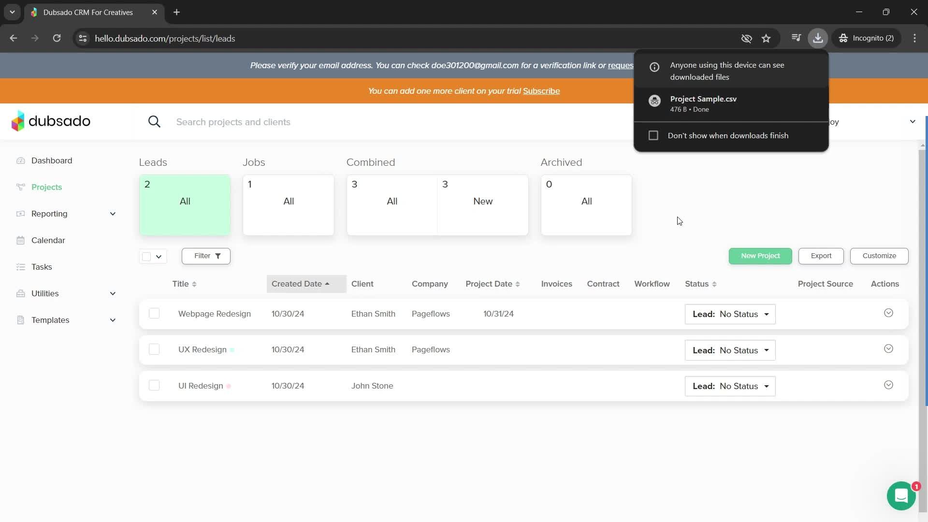
Task: Sort by the Title column header
Action: (x=185, y=284)
